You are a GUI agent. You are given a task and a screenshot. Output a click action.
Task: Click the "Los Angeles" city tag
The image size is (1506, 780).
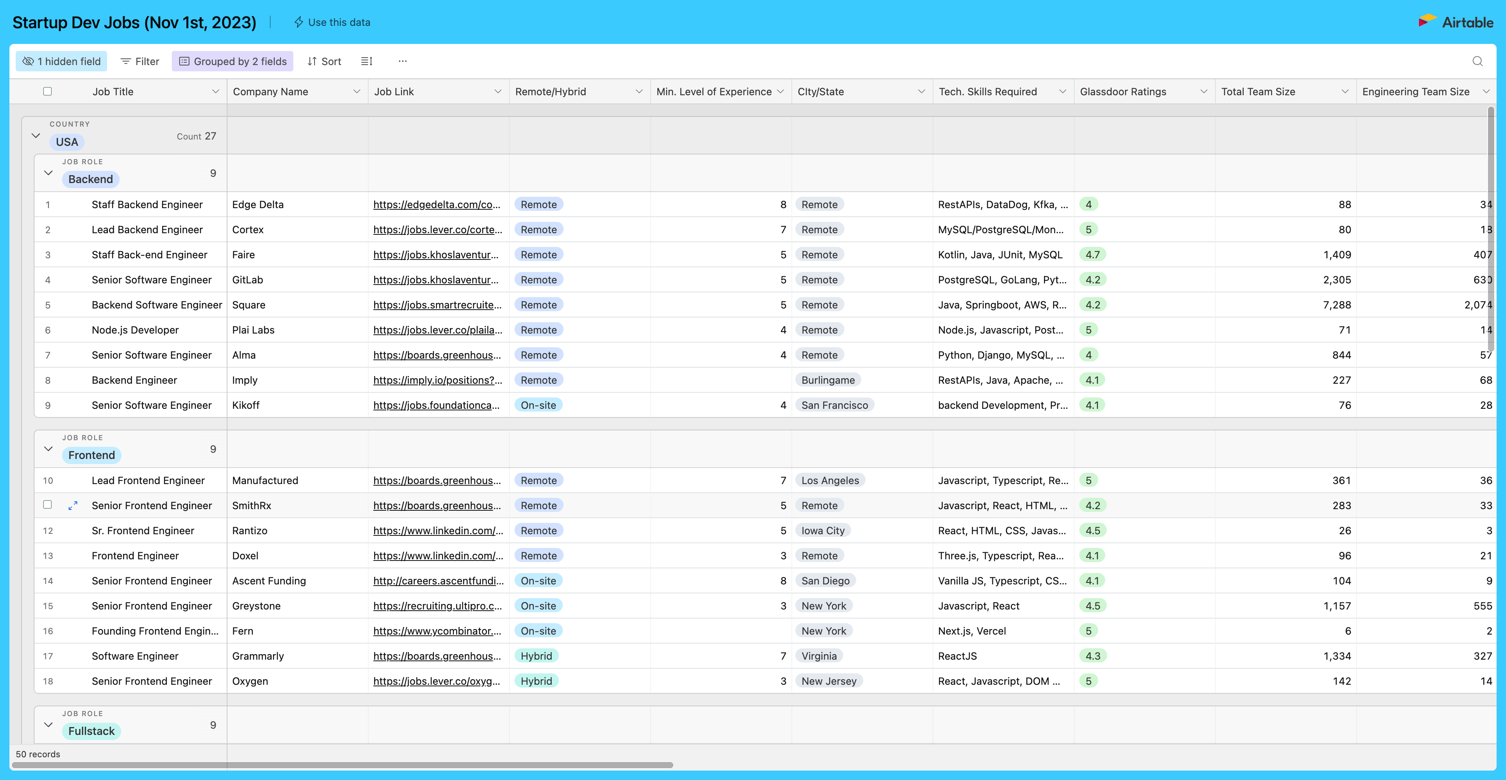(x=829, y=480)
